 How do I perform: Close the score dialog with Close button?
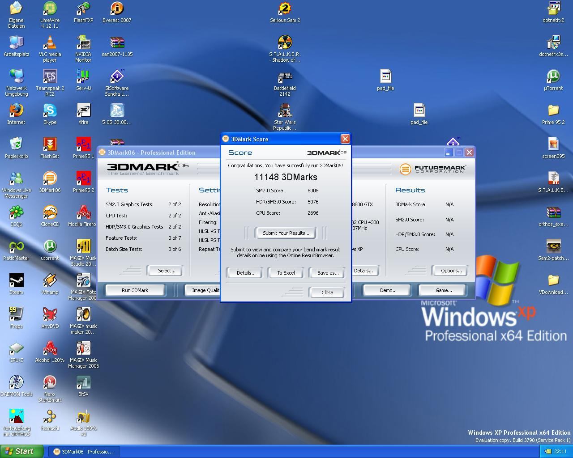coord(327,293)
